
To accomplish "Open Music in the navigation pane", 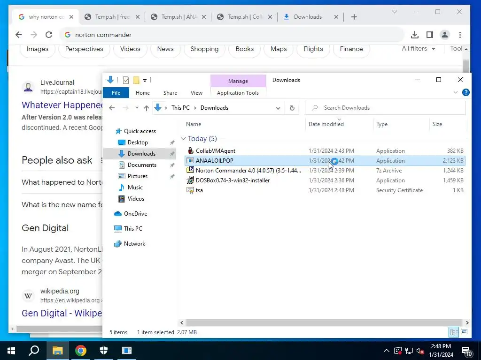I will (135, 187).
